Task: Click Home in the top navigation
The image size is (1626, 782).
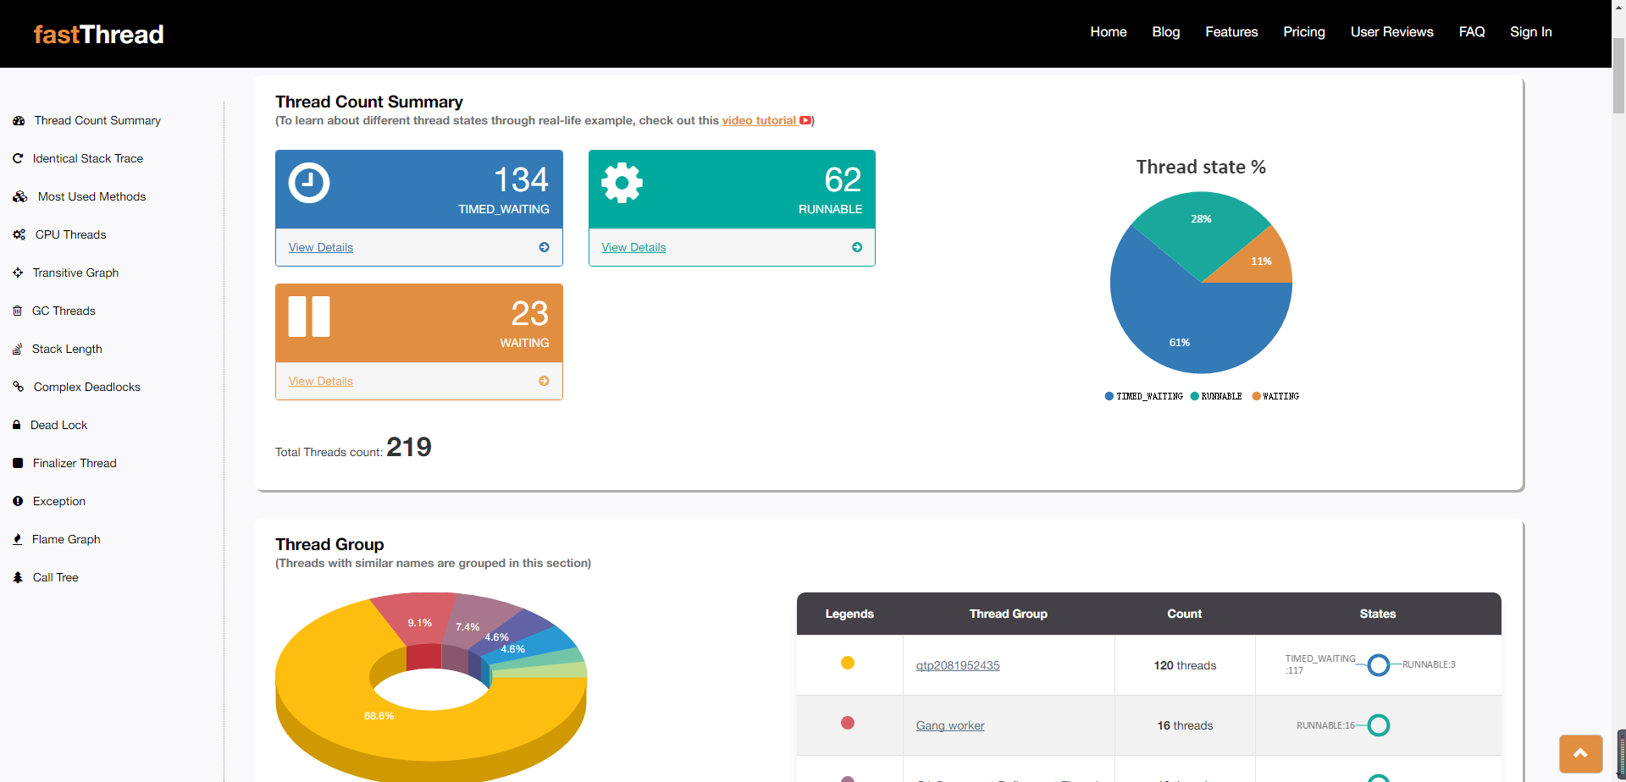Action: pyautogui.click(x=1109, y=32)
